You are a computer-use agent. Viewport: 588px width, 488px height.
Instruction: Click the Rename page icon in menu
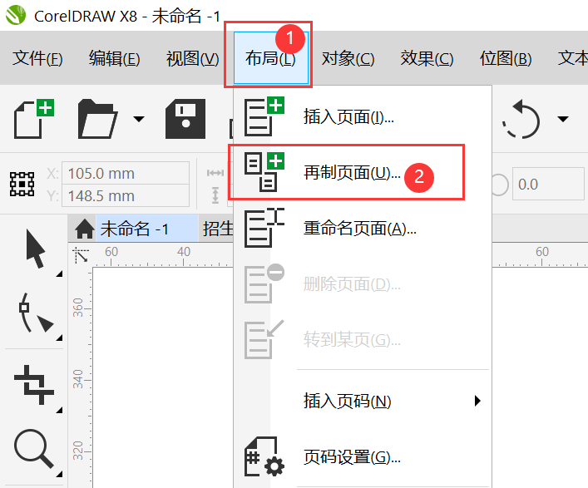(264, 228)
